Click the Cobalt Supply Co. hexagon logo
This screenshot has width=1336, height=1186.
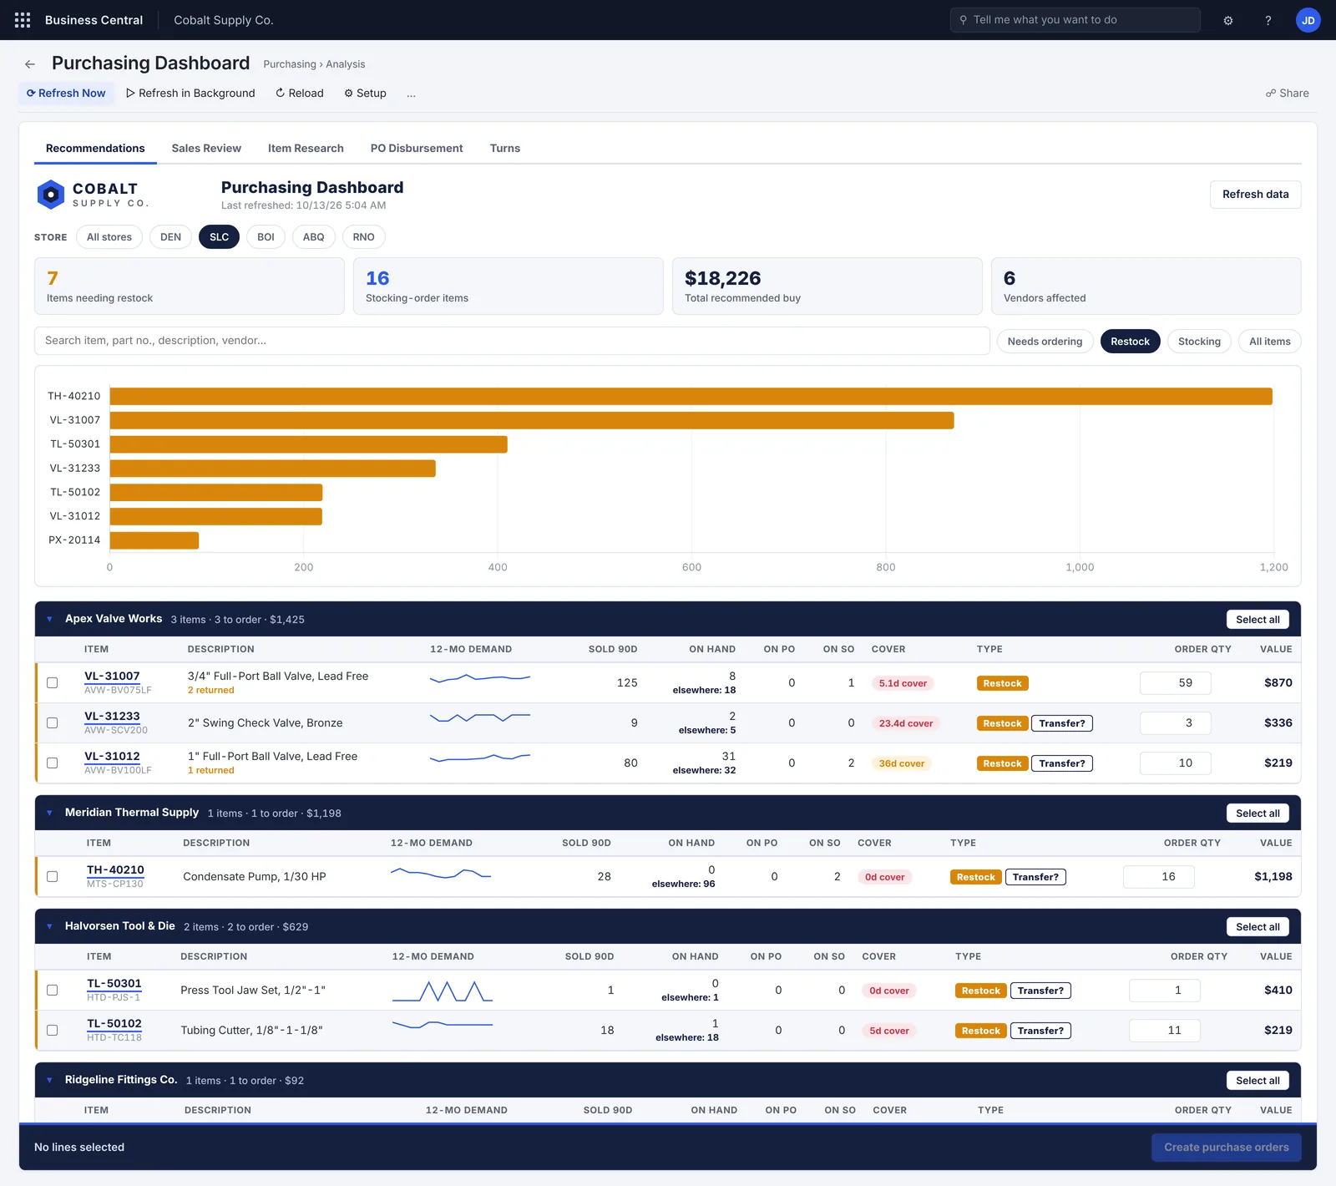click(x=51, y=195)
